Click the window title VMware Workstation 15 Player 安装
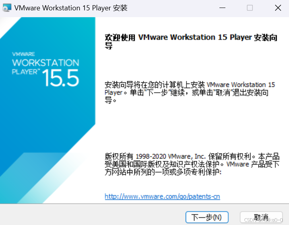 (x=71, y=8)
